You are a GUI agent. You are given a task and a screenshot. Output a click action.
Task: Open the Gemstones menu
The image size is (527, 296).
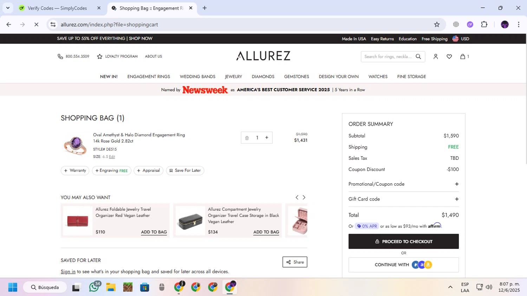tap(297, 77)
